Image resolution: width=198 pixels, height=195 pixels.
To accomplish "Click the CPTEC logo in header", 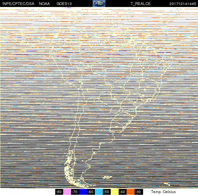I will [x=99, y=3].
